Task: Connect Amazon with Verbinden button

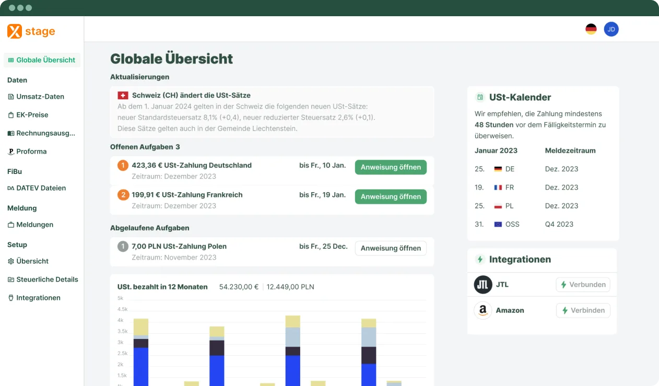Action: (x=583, y=310)
